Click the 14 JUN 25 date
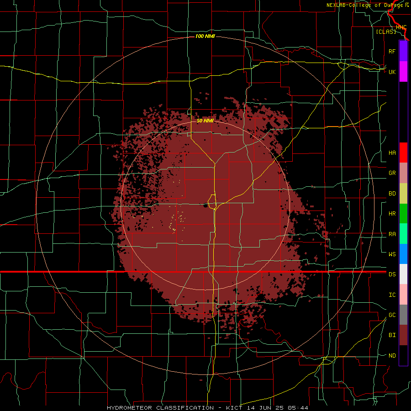This screenshot has height=411, width=411. [x=266, y=408]
